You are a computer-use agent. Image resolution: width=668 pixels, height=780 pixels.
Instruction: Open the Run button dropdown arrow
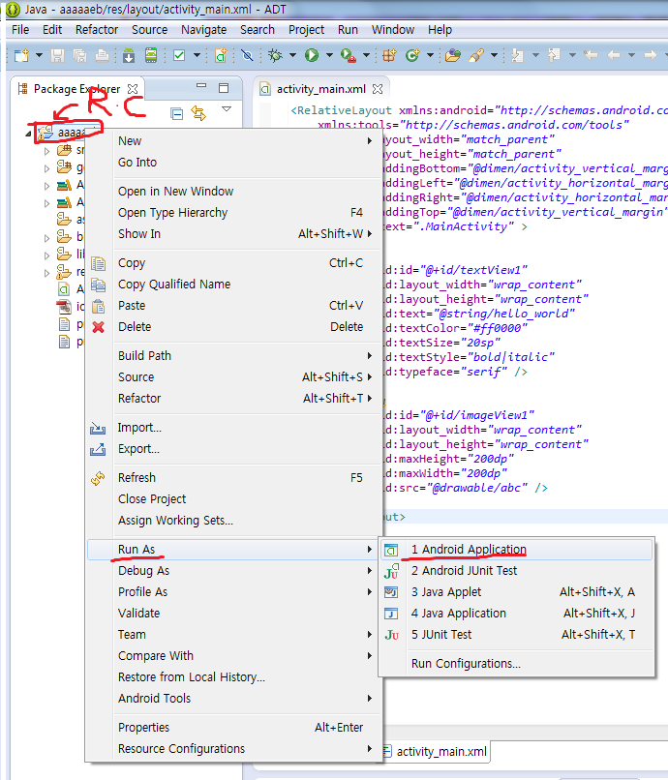point(328,56)
